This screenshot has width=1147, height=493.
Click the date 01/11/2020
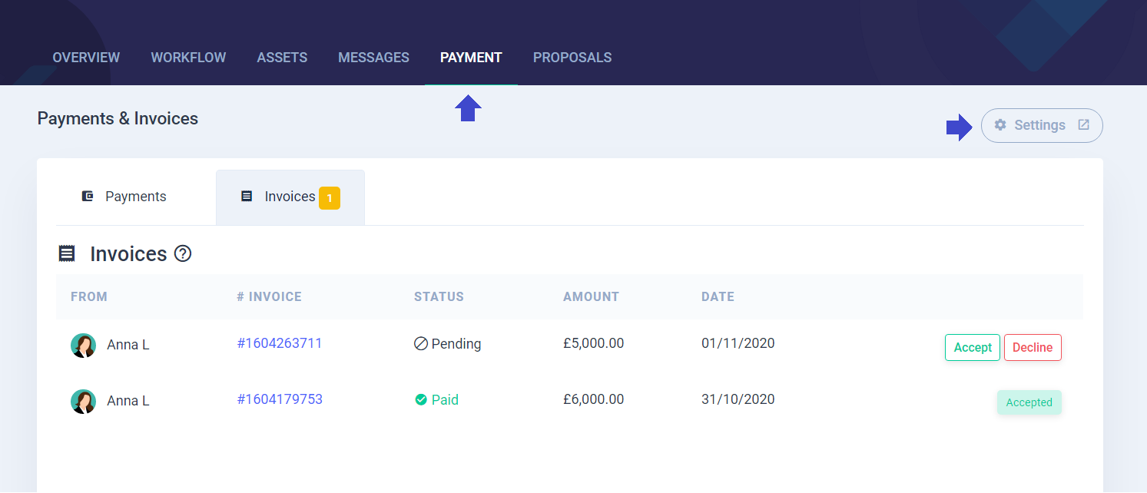click(x=738, y=343)
